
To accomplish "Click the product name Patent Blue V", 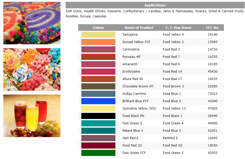I will tap(133, 131).
